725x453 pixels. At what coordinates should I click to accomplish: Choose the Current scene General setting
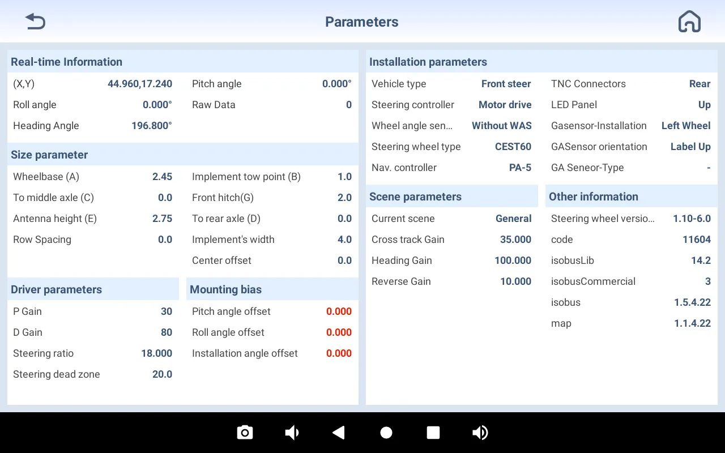(513, 219)
